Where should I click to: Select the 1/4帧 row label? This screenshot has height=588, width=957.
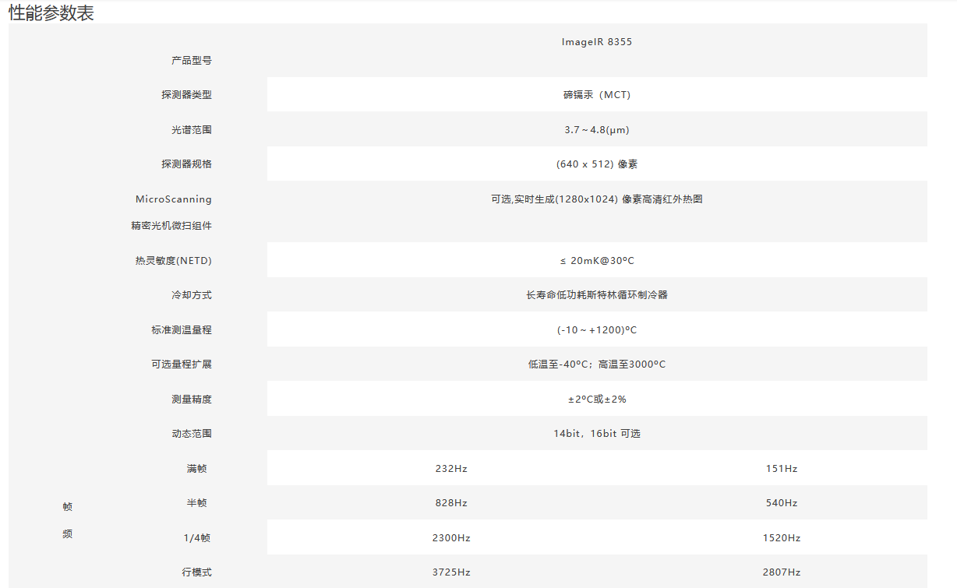tap(196, 538)
